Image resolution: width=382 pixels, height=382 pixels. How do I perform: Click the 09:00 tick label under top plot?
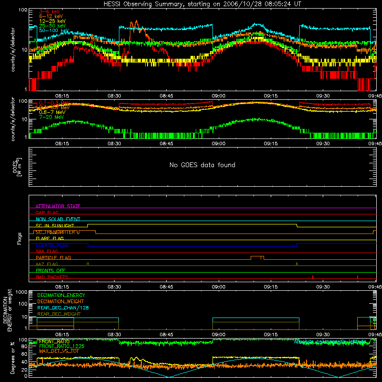(219, 96)
